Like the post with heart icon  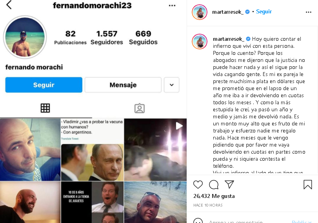198,185
